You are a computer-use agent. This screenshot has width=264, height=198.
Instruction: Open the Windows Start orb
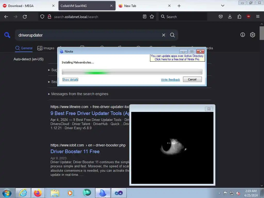(x=7, y=193)
